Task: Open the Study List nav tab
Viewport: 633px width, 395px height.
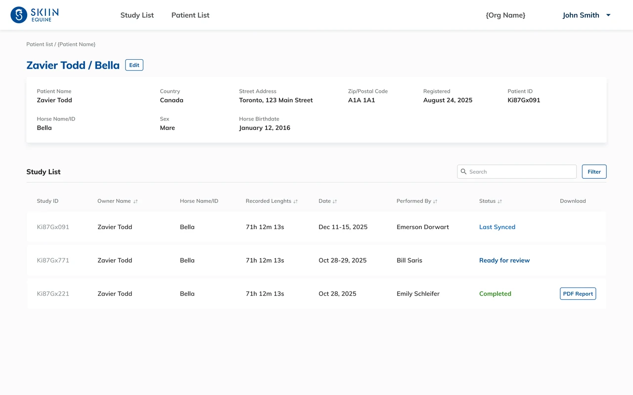Action: pos(137,15)
